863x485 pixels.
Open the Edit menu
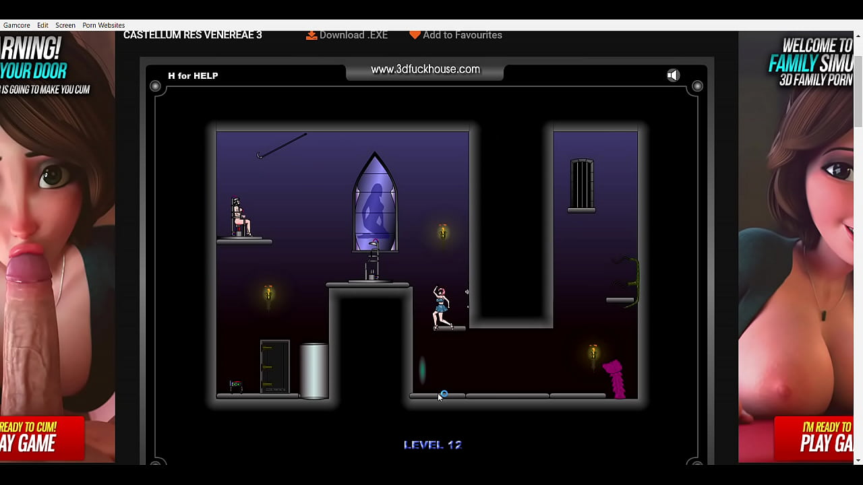click(42, 25)
